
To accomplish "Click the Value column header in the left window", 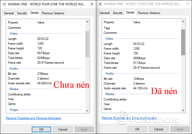I will pos(58,22).
